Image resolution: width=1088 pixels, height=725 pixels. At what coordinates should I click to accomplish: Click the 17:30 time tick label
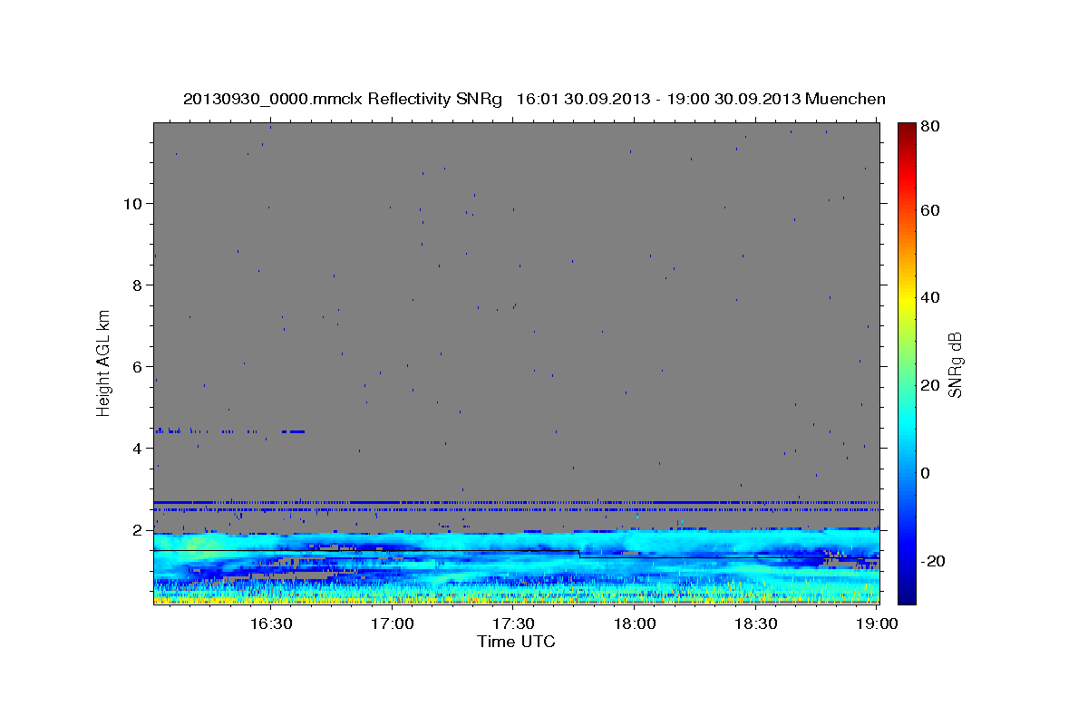[x=513, y=623]
